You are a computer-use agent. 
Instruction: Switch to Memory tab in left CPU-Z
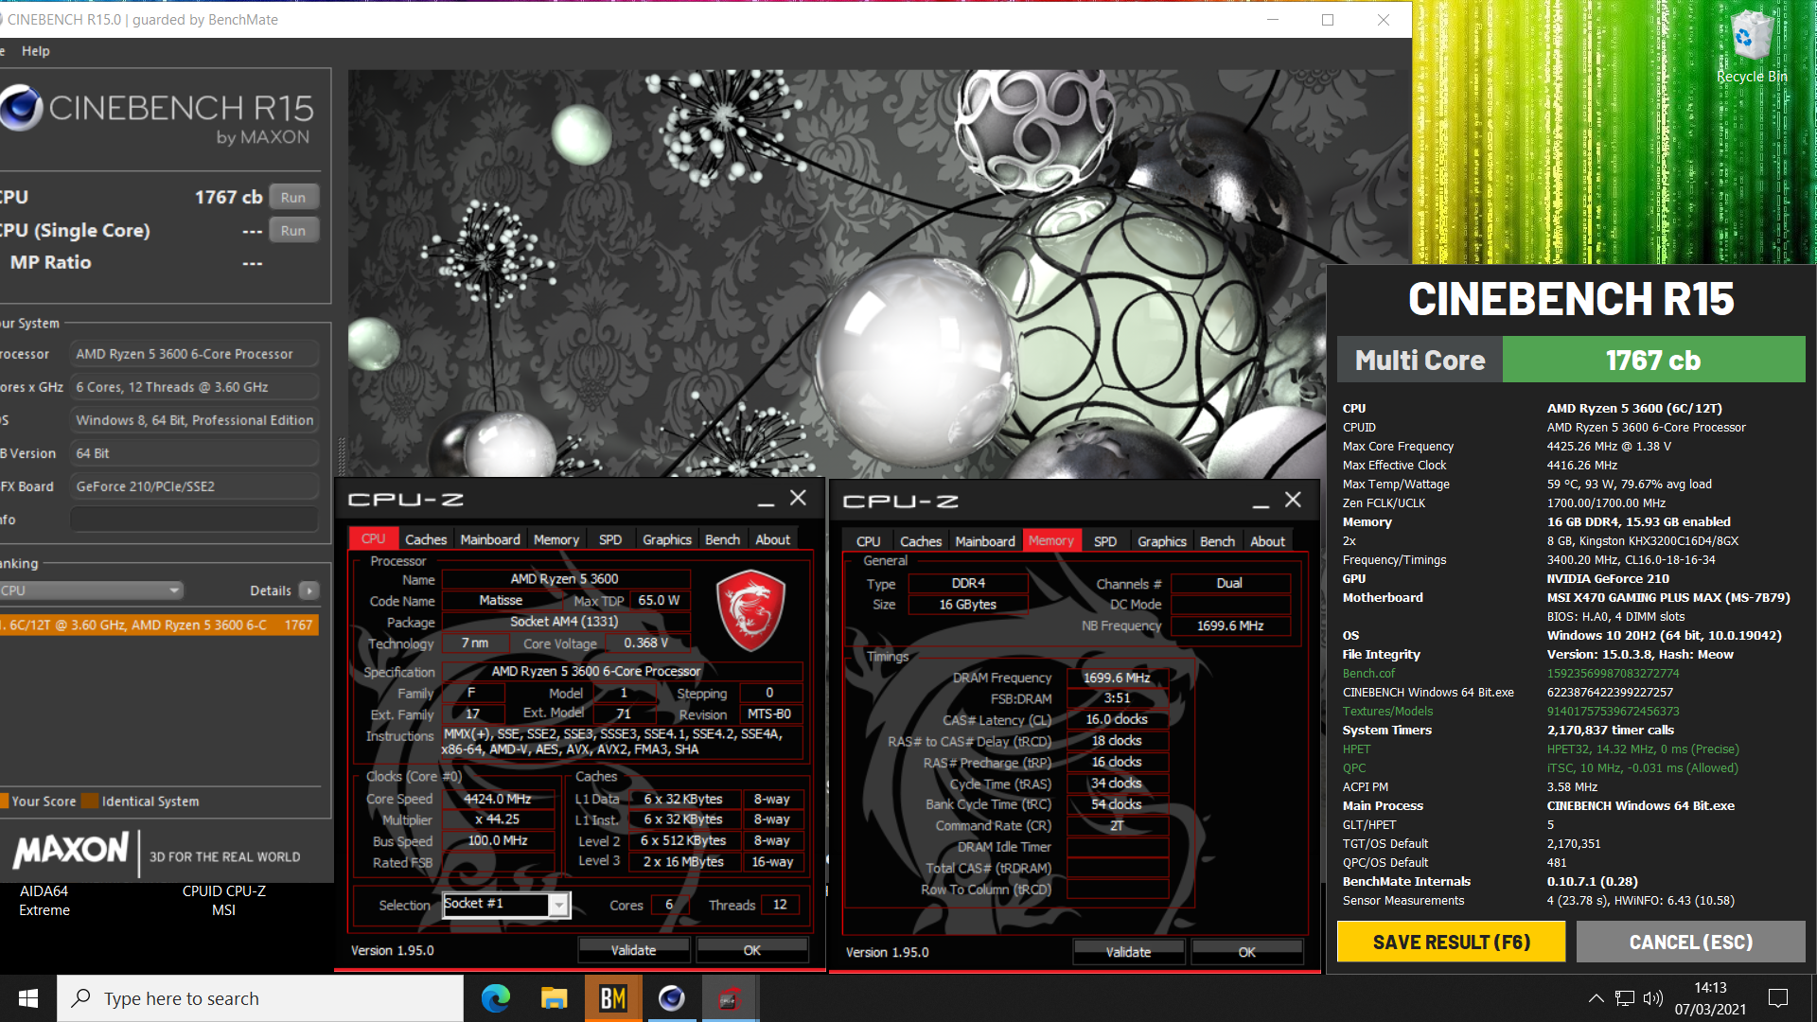pos(556,539)
